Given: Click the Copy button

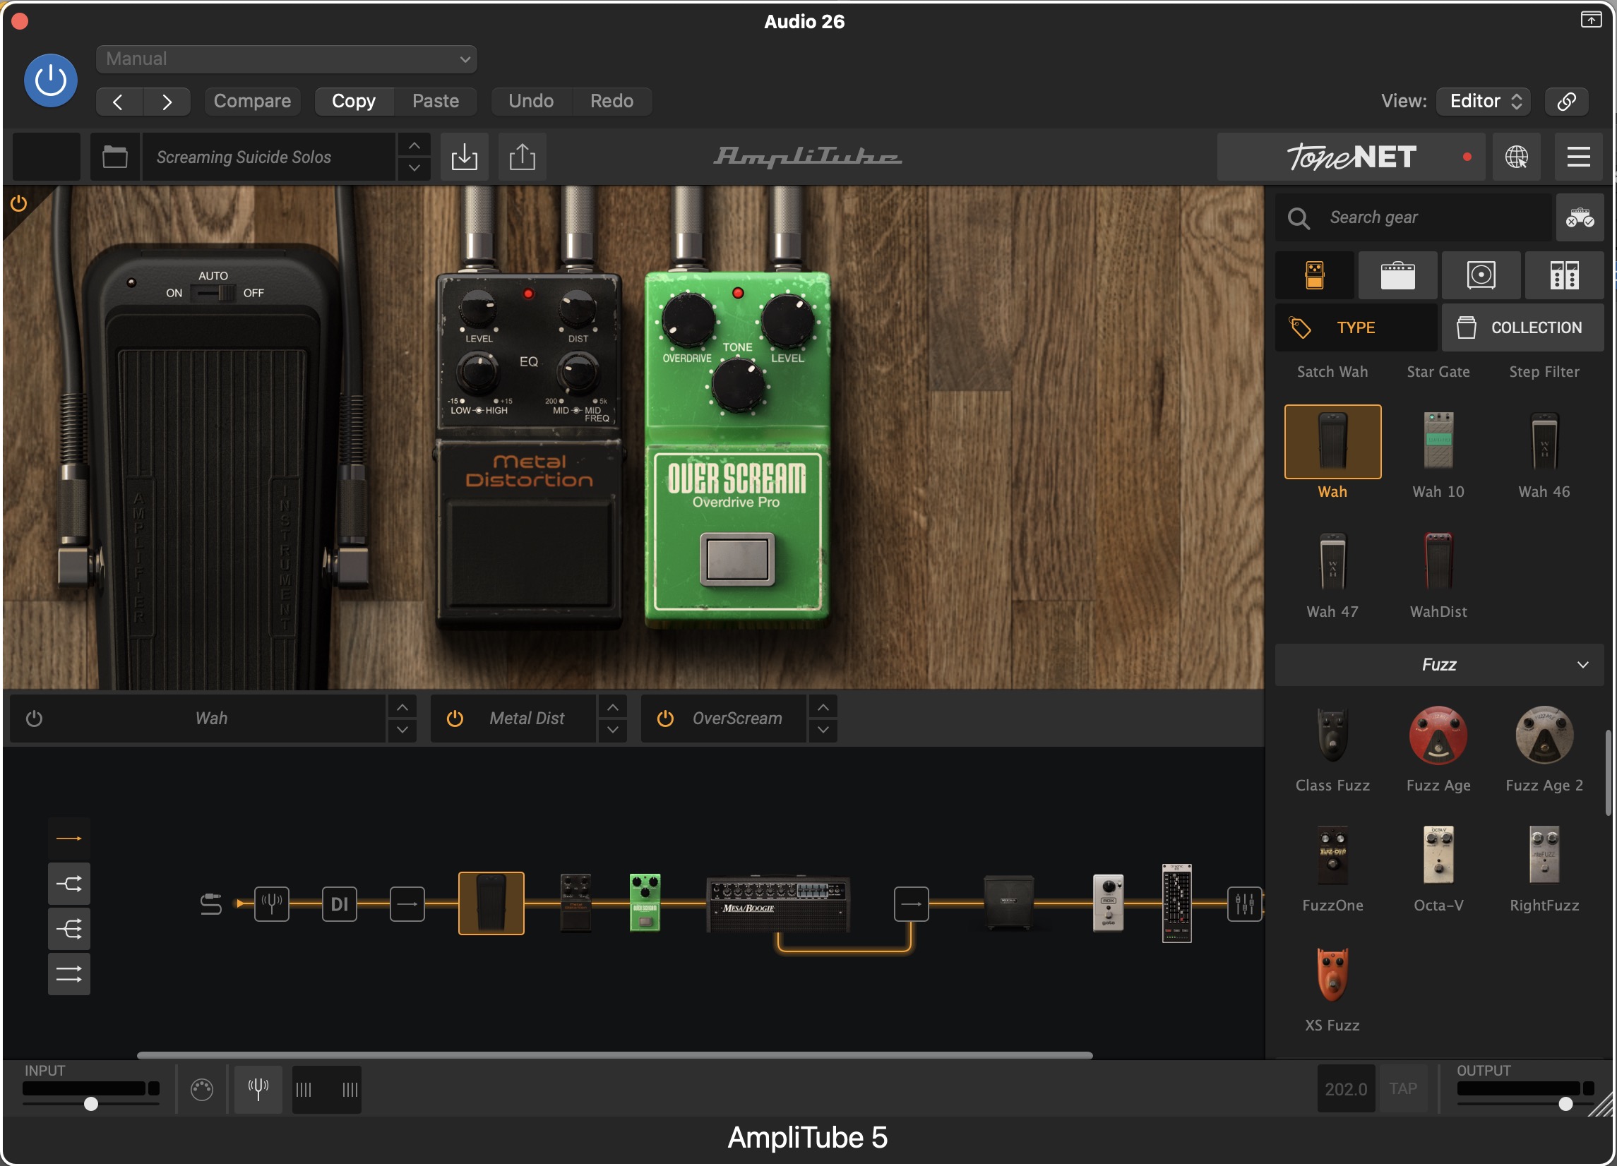Looking at the screenshot, I should (x=354, y=101).
